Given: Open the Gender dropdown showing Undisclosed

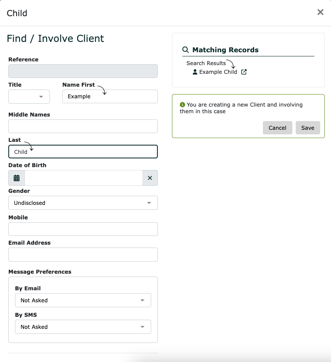Looking at the screenshot, I should point(83,203).
